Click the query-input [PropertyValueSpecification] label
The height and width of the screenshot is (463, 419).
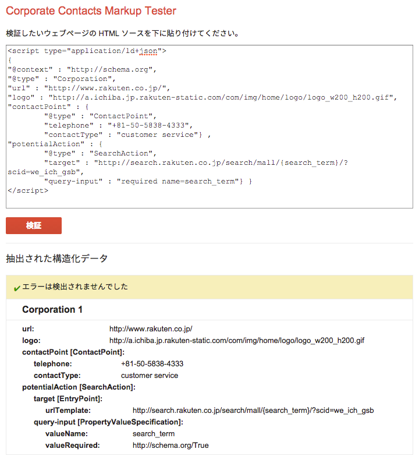click(x=109, y=422)
